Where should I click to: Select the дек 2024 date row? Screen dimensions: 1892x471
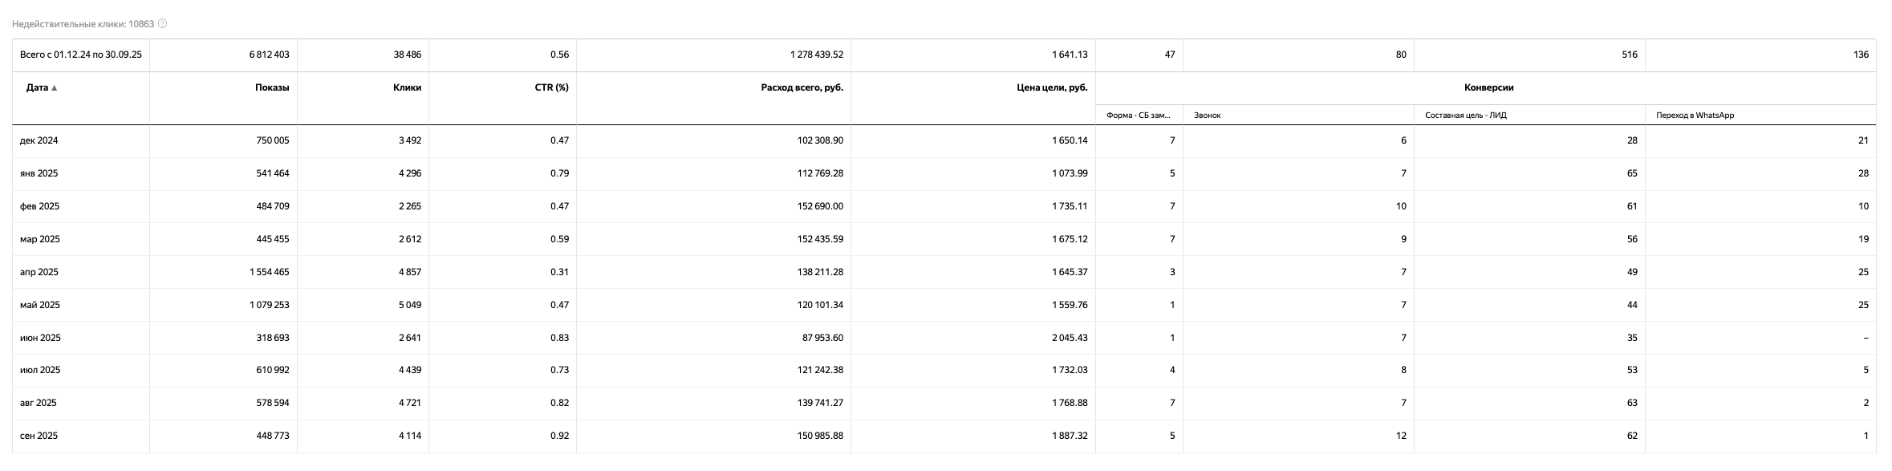[39, 140]
